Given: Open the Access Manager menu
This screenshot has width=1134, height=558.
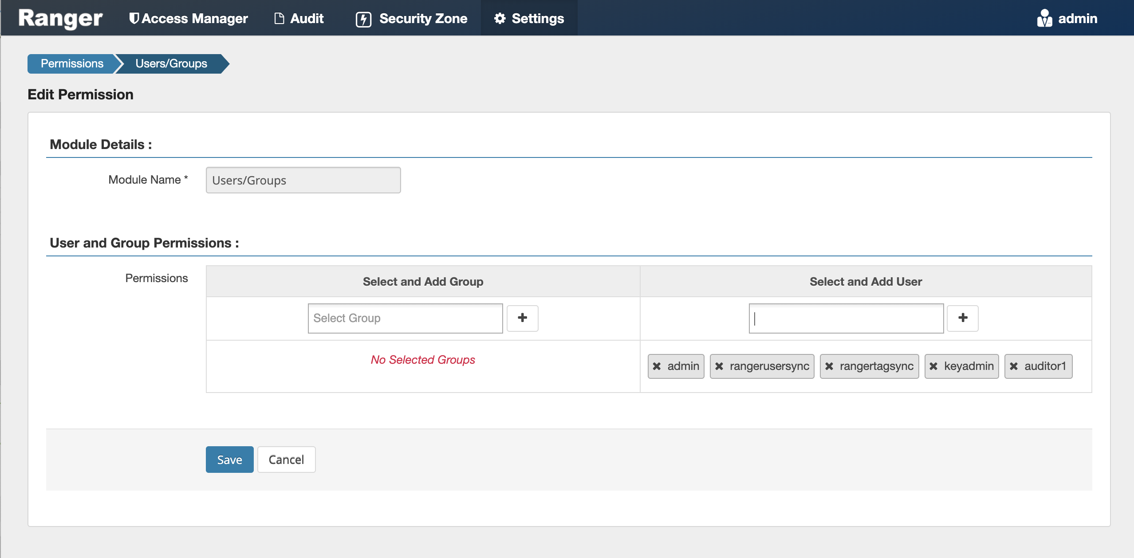Looking at the screenshot, I should [x=189, y=19].
